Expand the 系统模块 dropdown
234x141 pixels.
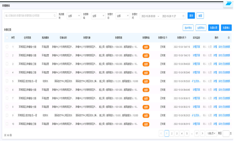[74, 16]
